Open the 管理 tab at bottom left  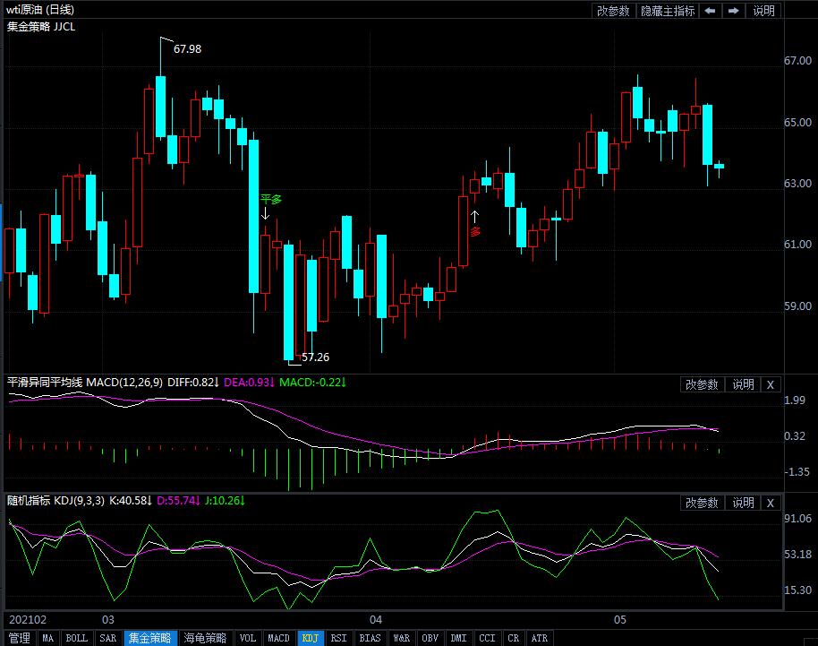19,638
